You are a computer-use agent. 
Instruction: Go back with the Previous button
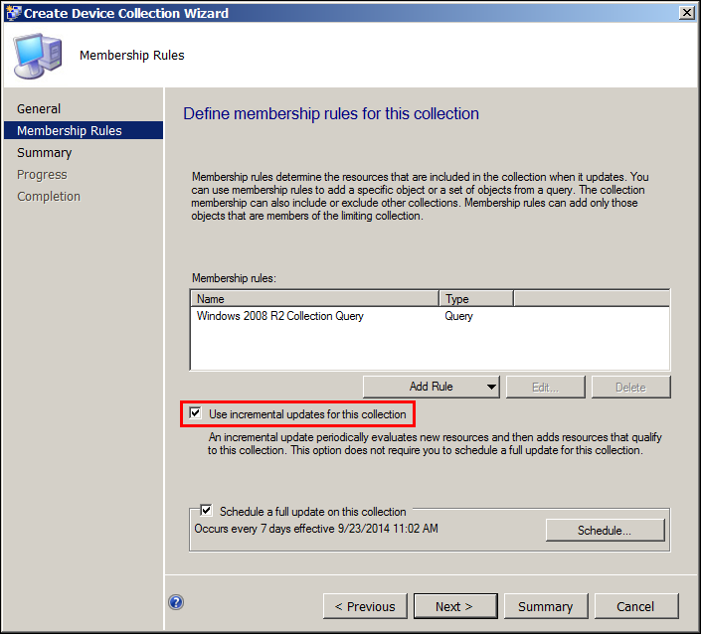(365, 606)
